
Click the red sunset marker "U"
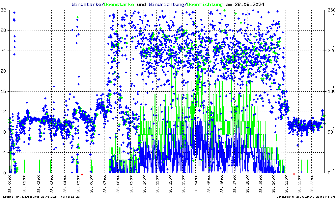pyautogui.click(x=294, y=174)
